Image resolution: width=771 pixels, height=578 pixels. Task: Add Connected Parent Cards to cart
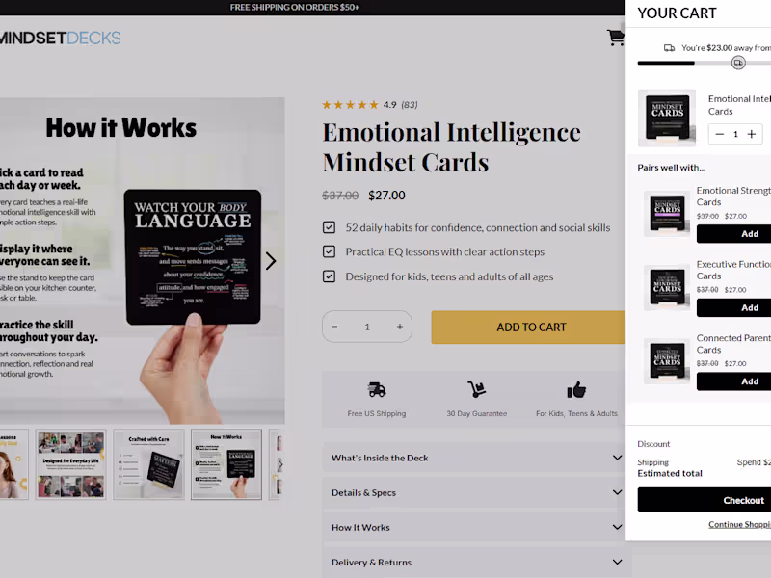click(x=734, y=381)
